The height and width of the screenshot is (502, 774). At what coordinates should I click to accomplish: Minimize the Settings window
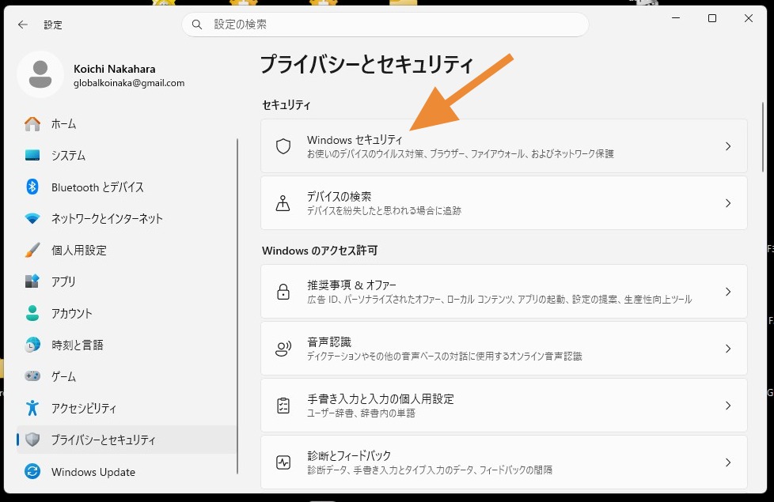[x=677, y=18]
